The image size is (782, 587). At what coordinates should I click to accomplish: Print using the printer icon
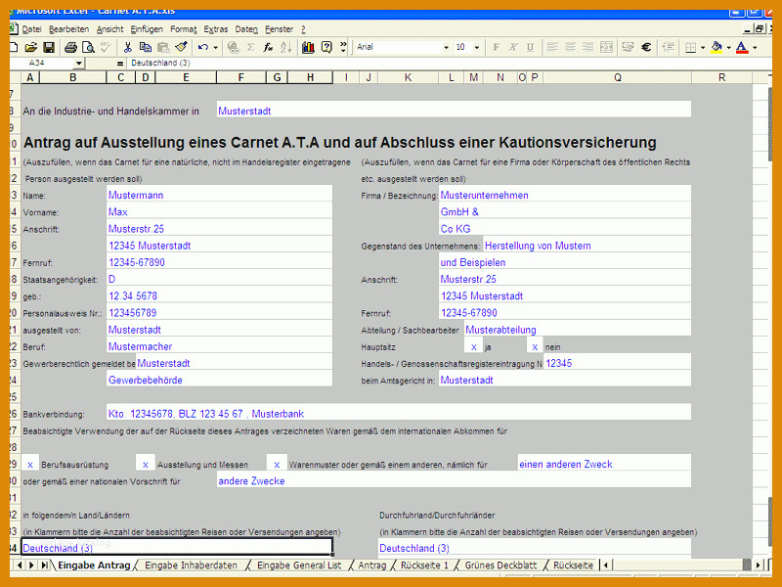(x=70, y=47)
